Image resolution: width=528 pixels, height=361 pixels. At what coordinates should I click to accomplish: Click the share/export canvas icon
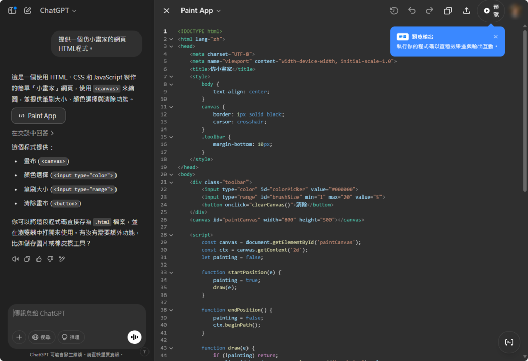[466, 11]
